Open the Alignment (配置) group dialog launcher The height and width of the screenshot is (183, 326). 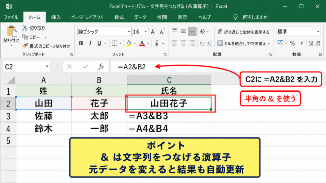tap(270, 55)
